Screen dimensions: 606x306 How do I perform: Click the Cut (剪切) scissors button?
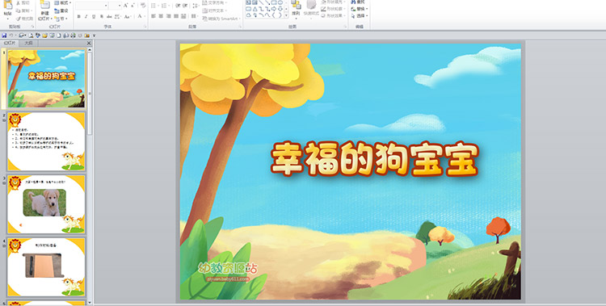tap(23, 2)
